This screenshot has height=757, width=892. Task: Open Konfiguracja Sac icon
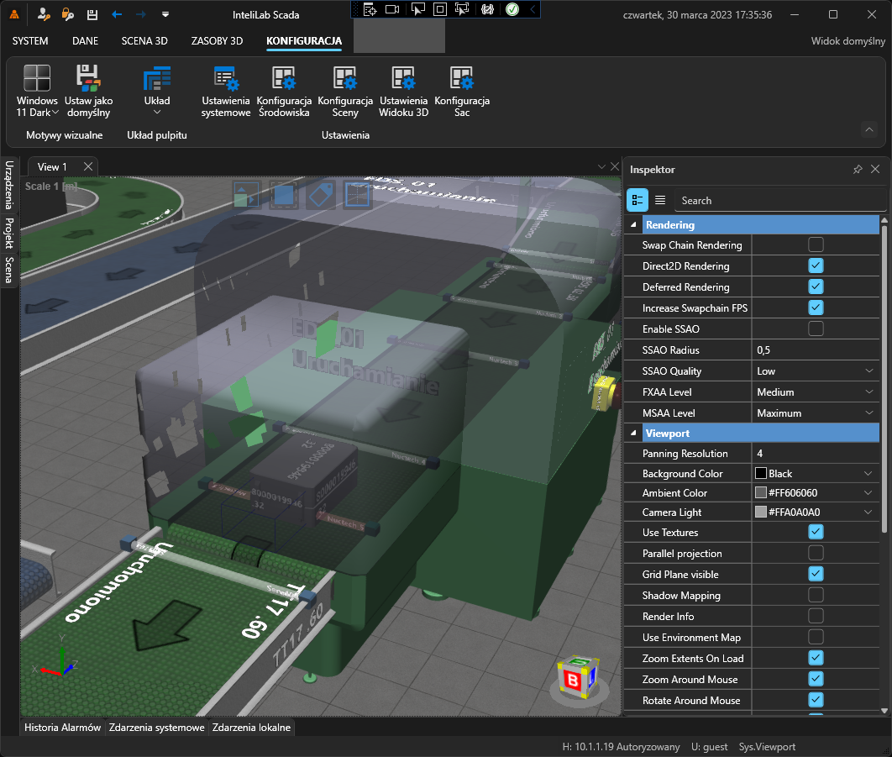pos(462,88)
